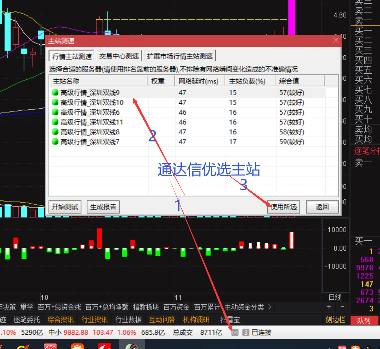Sort by 权重 column header
This screenshot has width=380, height=349.
click(x=161, y=81)
